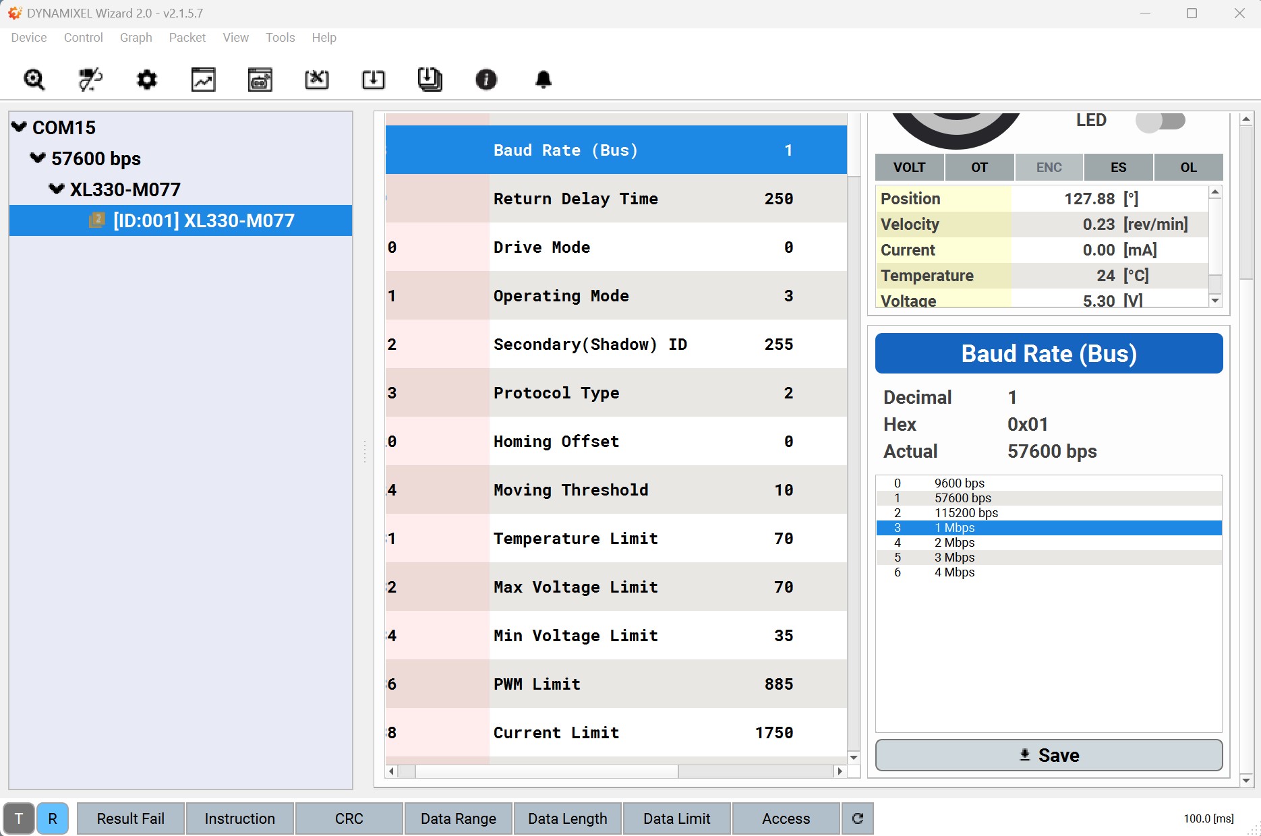The height and width of the screenshot is (836, 1261).
Task: Open the View menu
Action: click(x=236, y=38)
